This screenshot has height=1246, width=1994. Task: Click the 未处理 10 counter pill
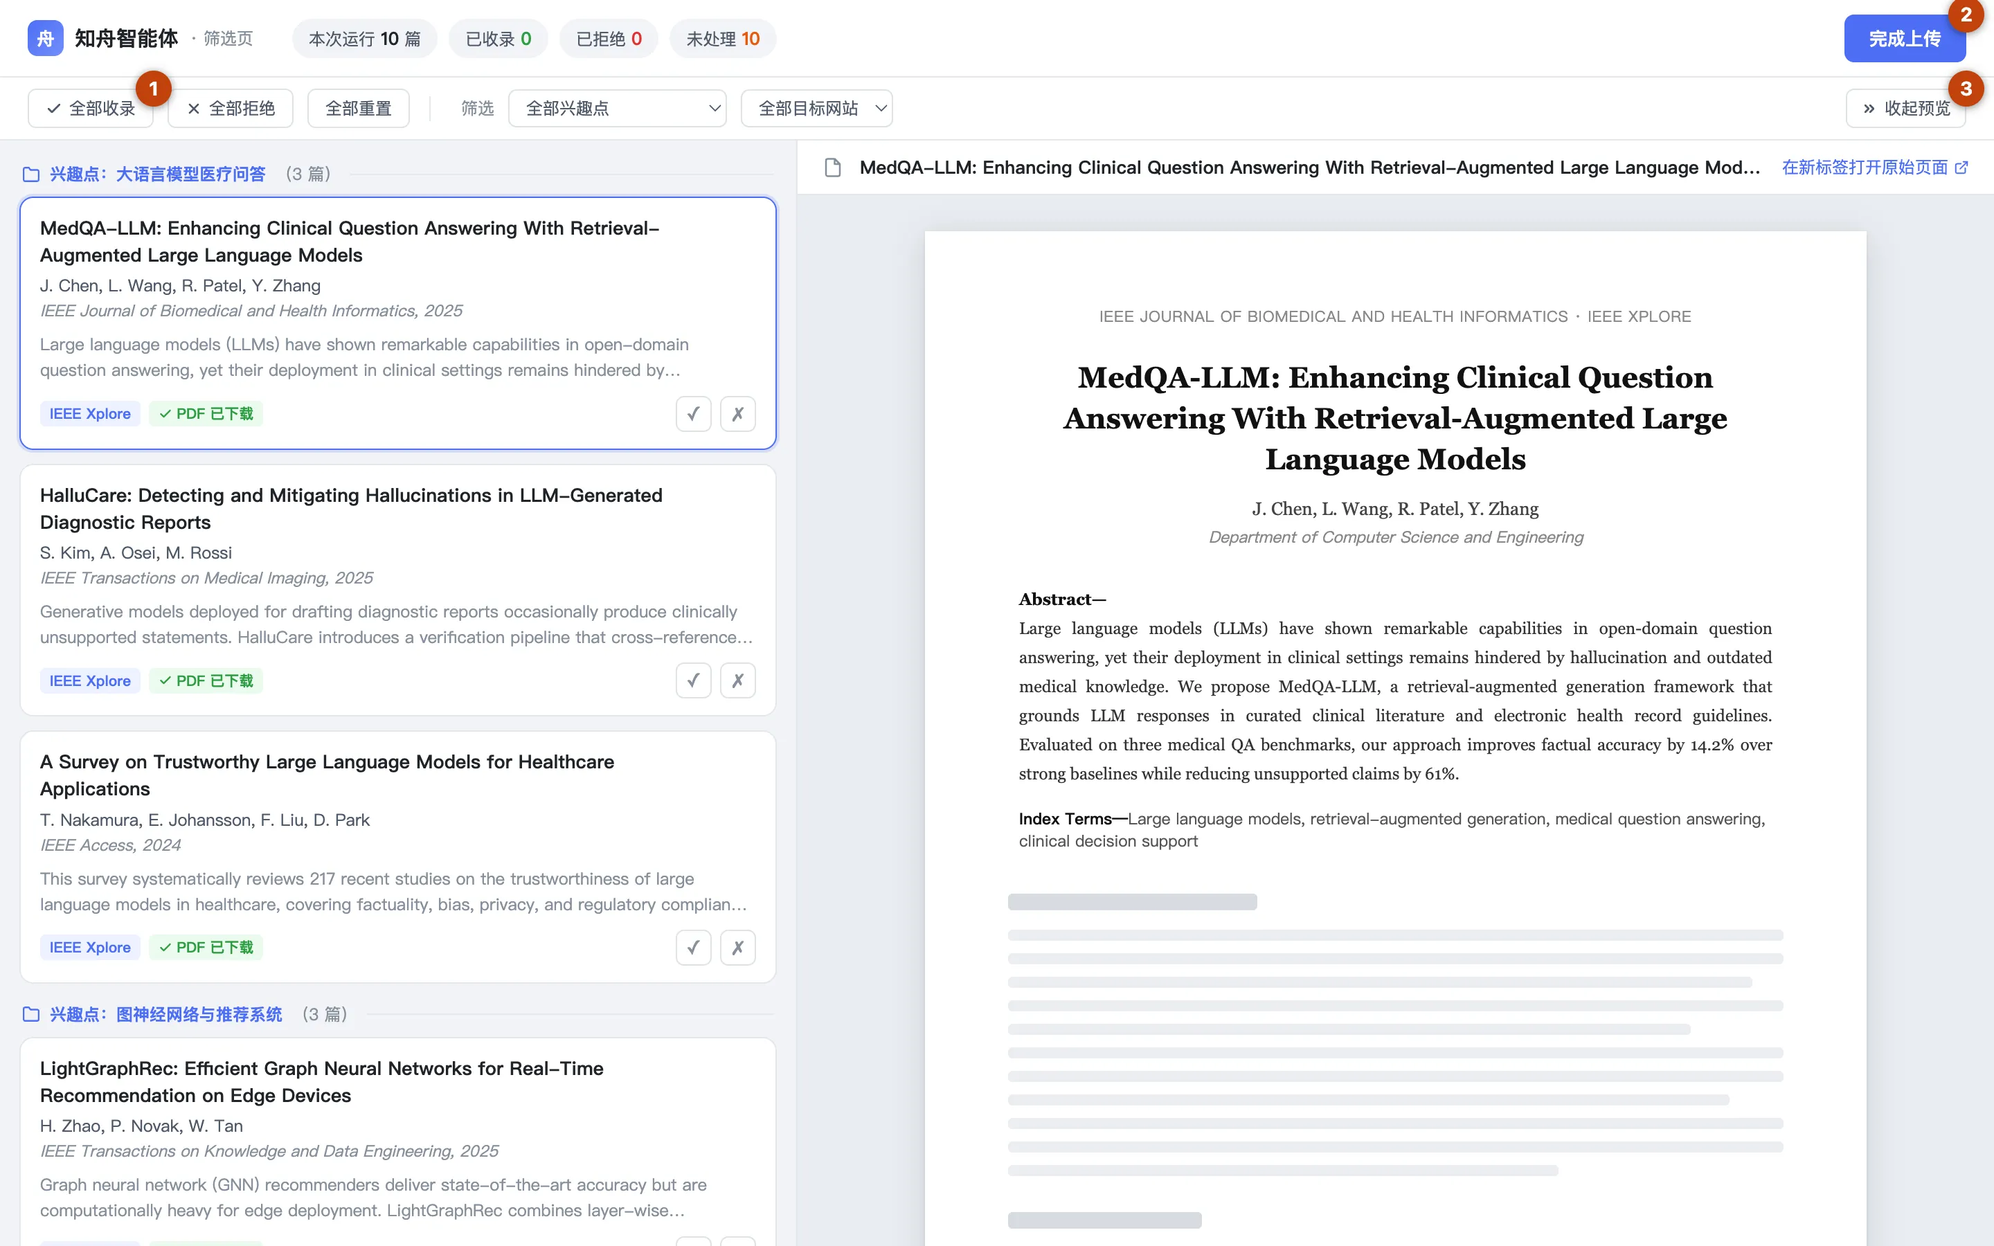click(x=723, y=39)
